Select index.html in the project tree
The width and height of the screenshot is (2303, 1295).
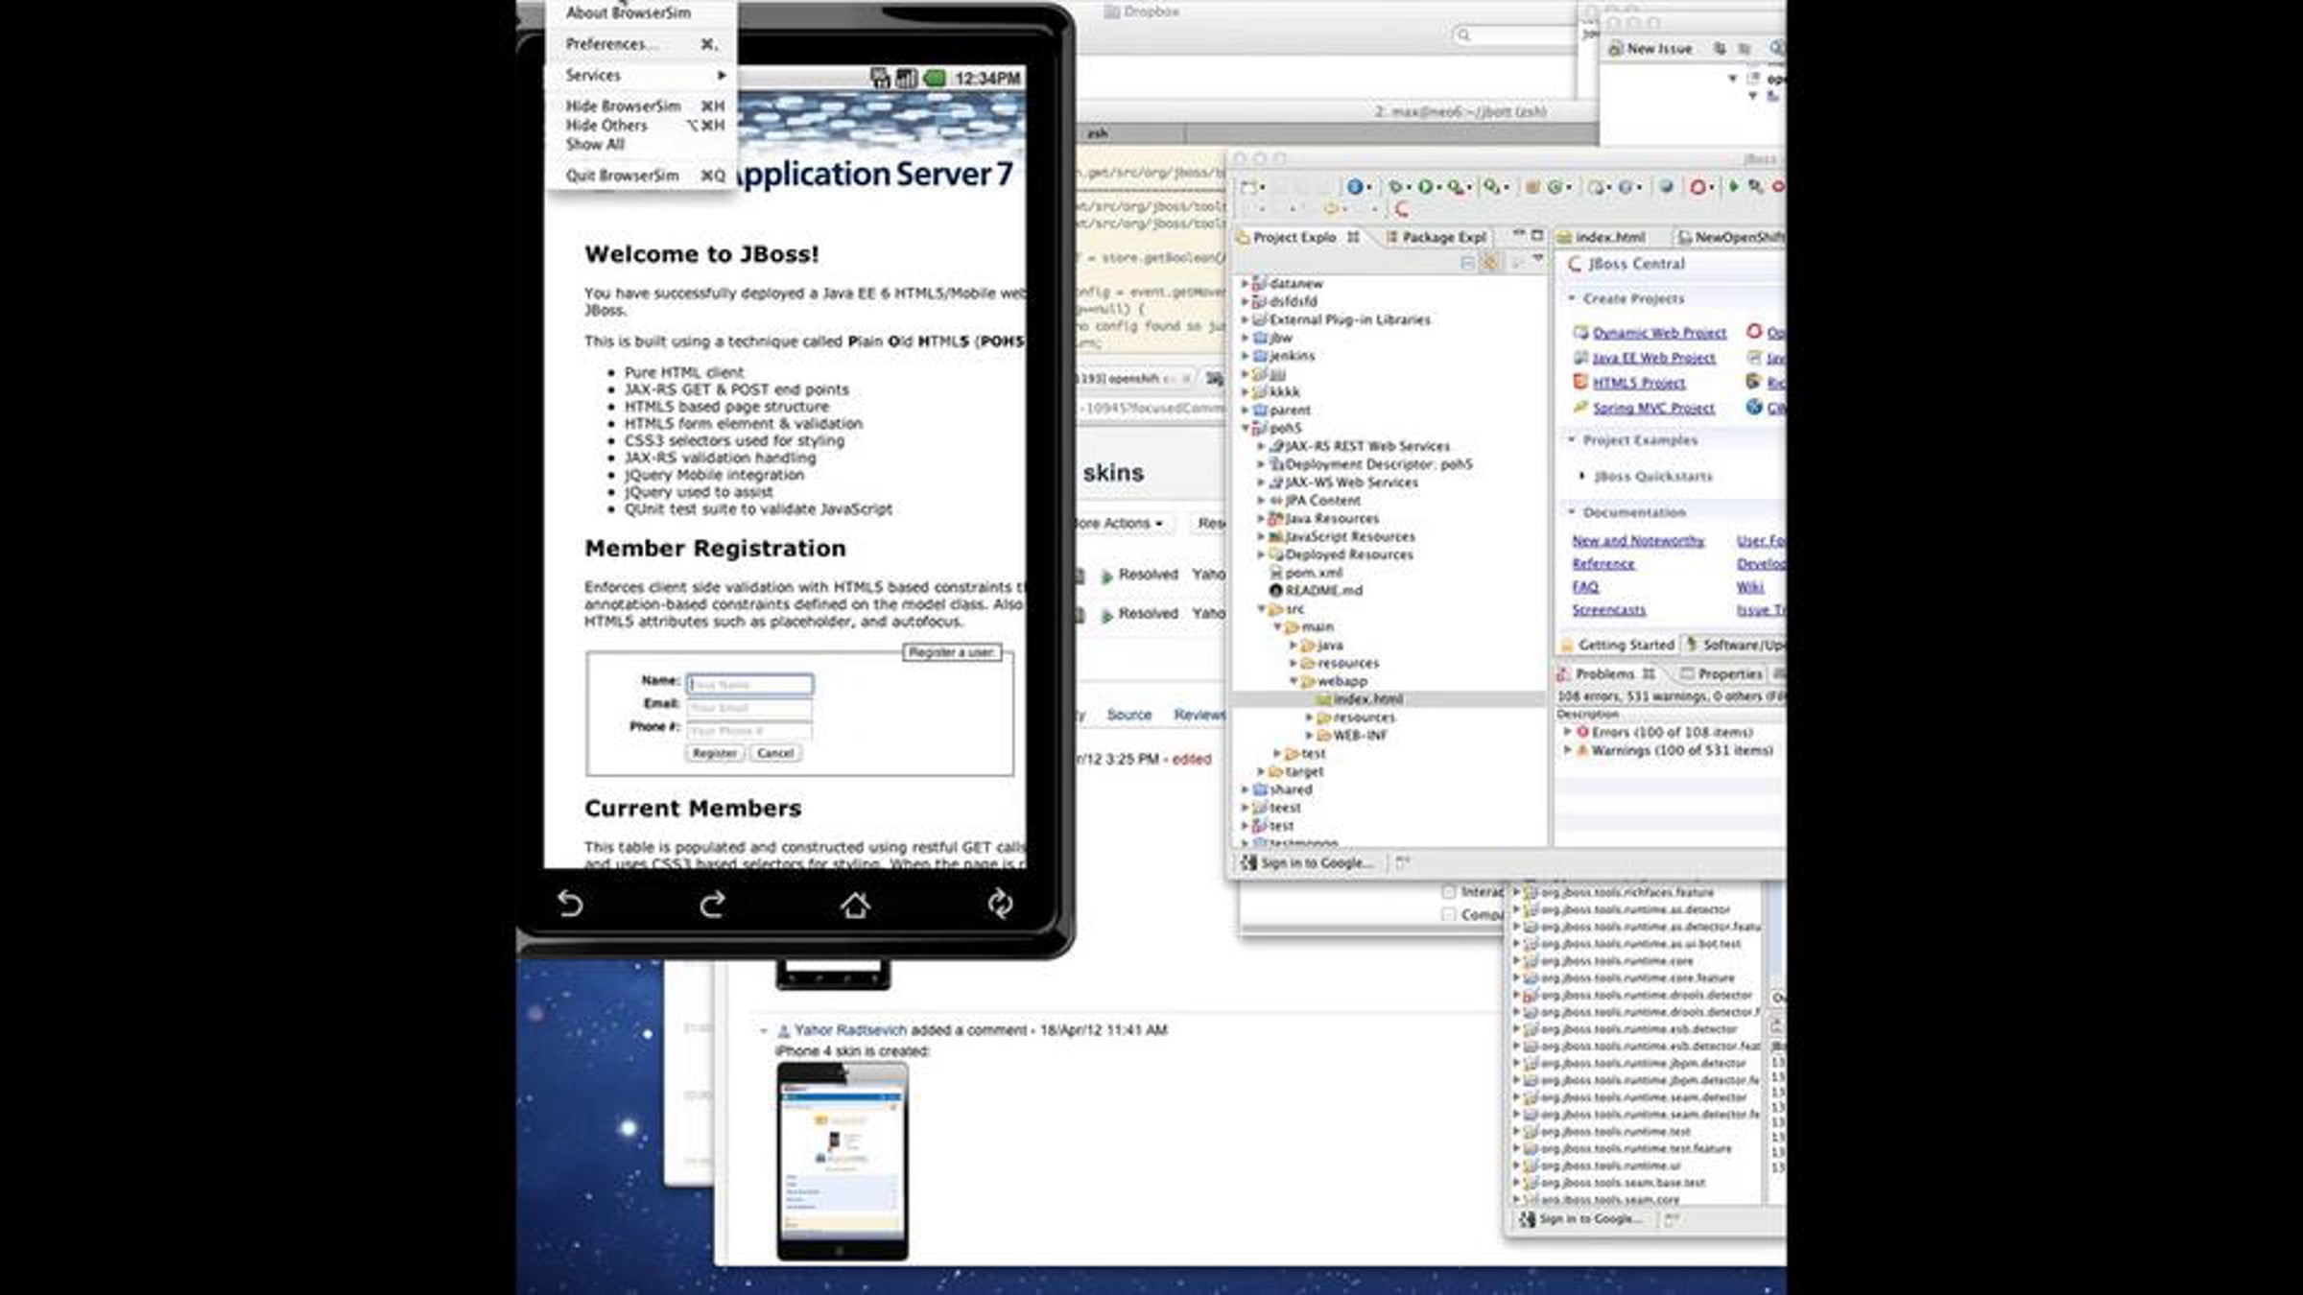[1366, 699]
